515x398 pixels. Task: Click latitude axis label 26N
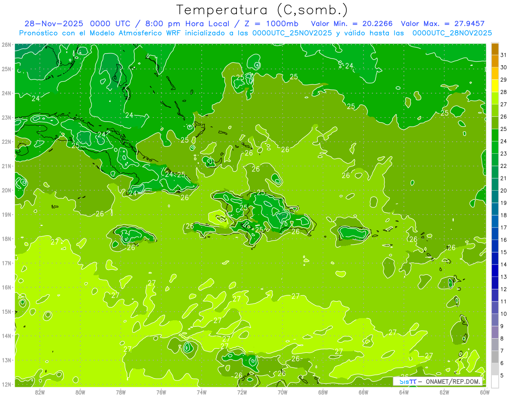pos(6,45)
